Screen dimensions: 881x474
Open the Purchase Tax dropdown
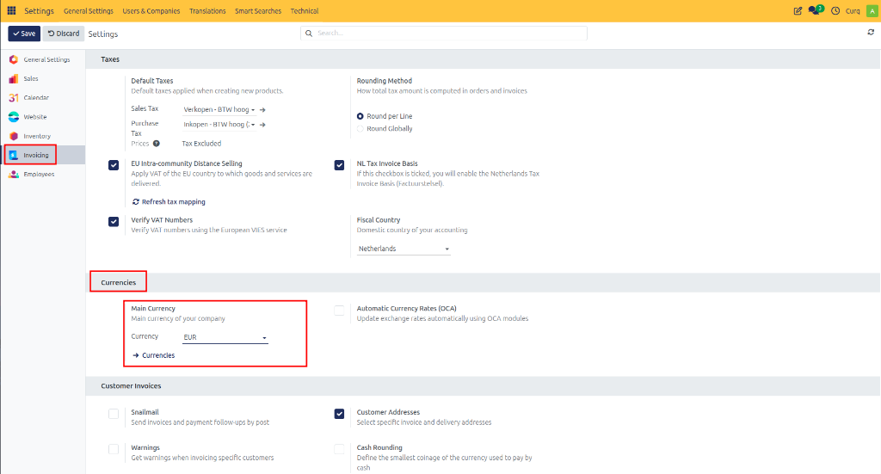(x=219, y=125)
